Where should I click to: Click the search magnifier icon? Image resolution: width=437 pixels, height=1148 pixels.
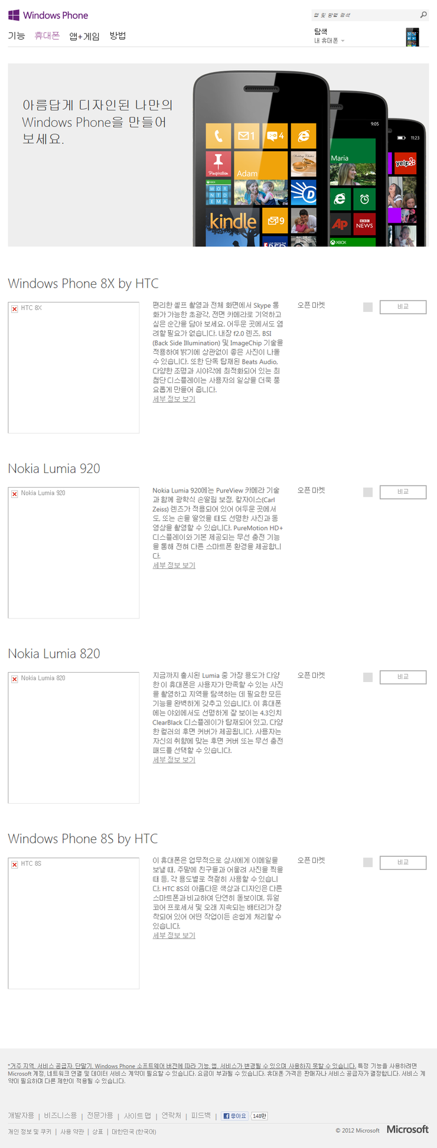click(x=423, y=15)
